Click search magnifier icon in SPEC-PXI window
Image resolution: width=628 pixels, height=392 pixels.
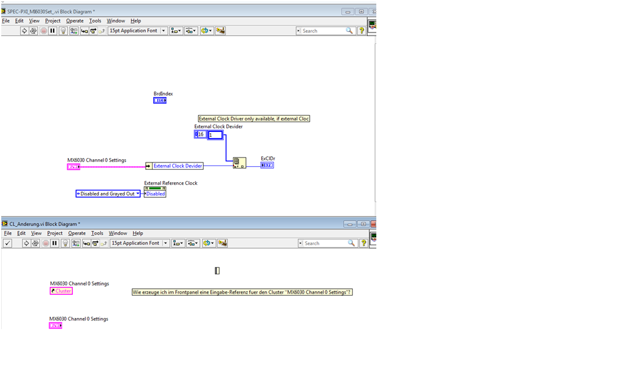(x=350, y=31)
